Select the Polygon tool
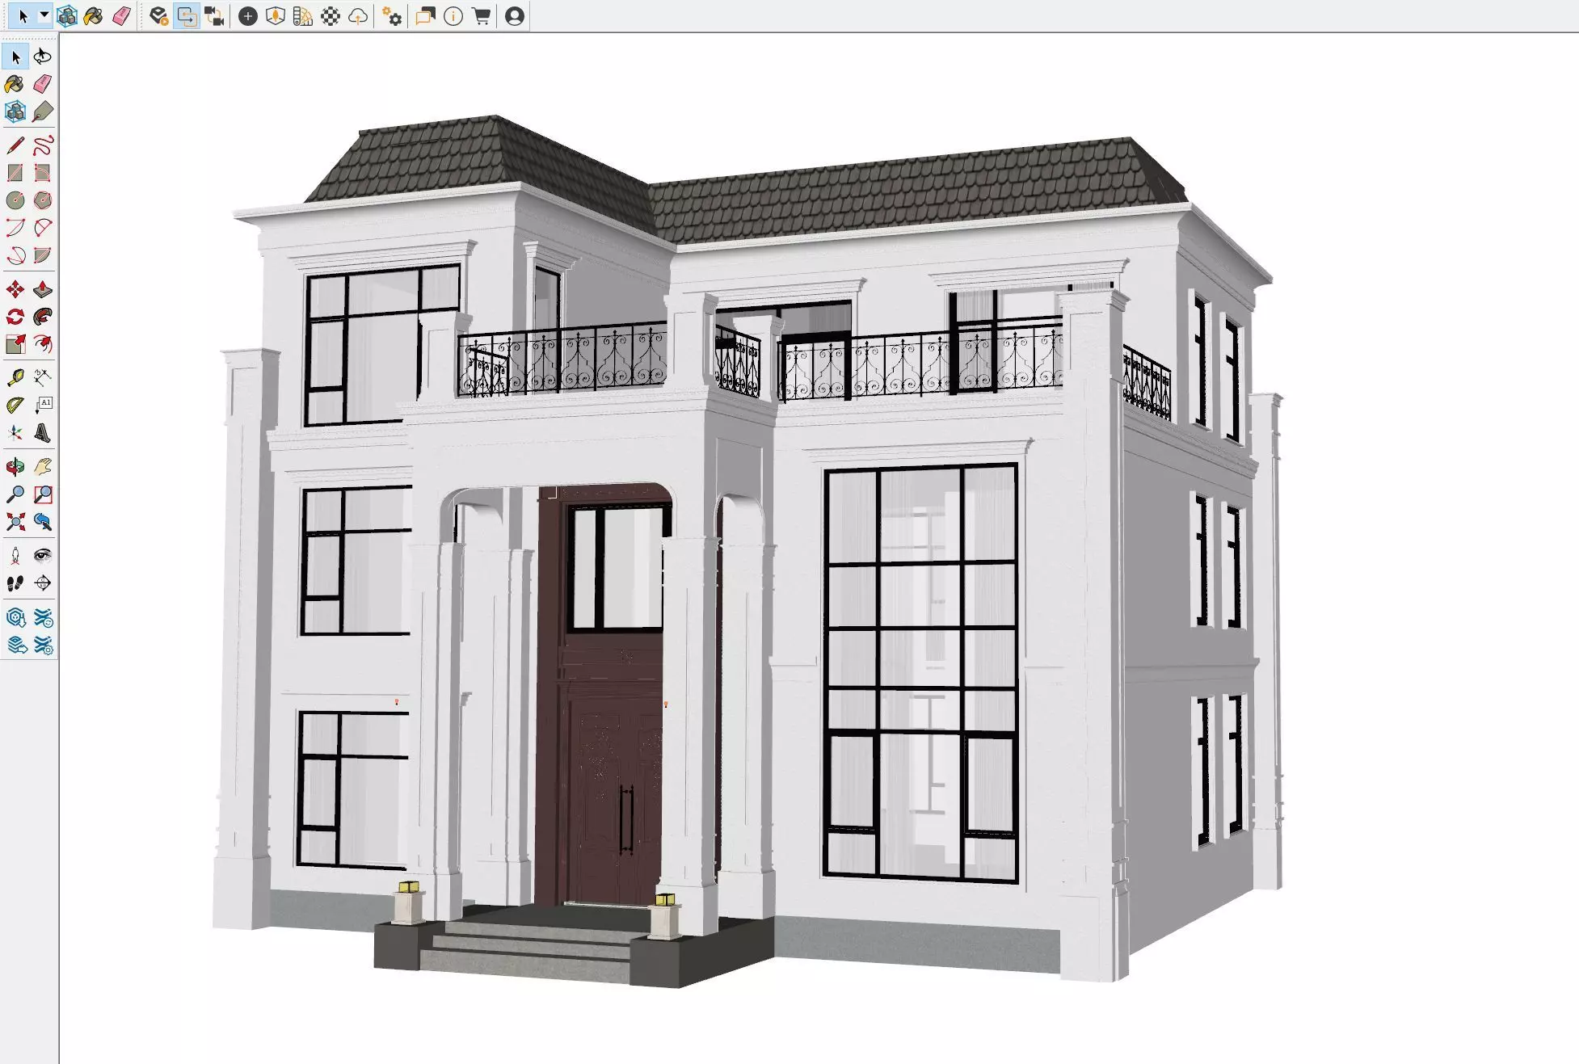The image size is (1579, 1064). (x=43, y=200)
